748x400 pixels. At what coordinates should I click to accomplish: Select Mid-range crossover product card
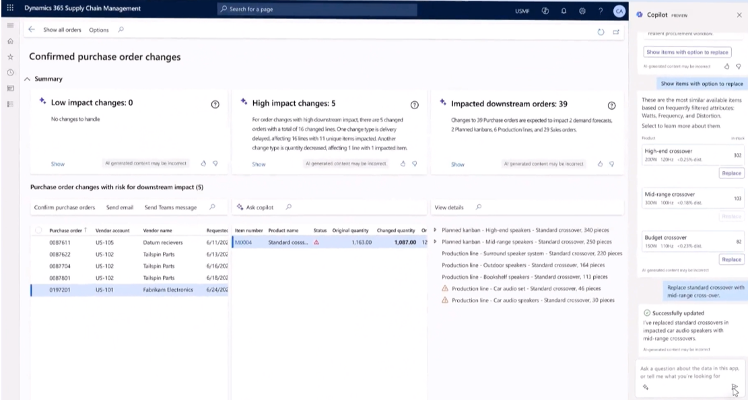pyautogui.click(x=693, y=198)
